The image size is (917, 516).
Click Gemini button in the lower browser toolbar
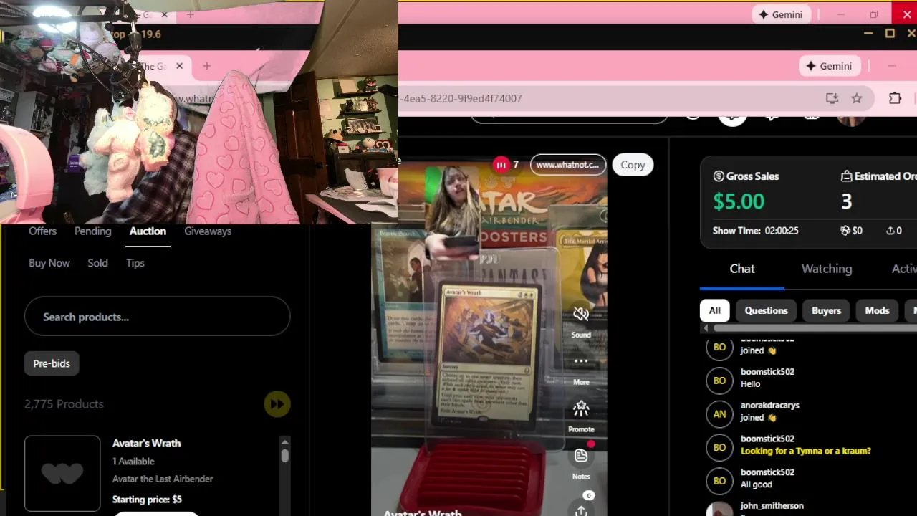830,66
